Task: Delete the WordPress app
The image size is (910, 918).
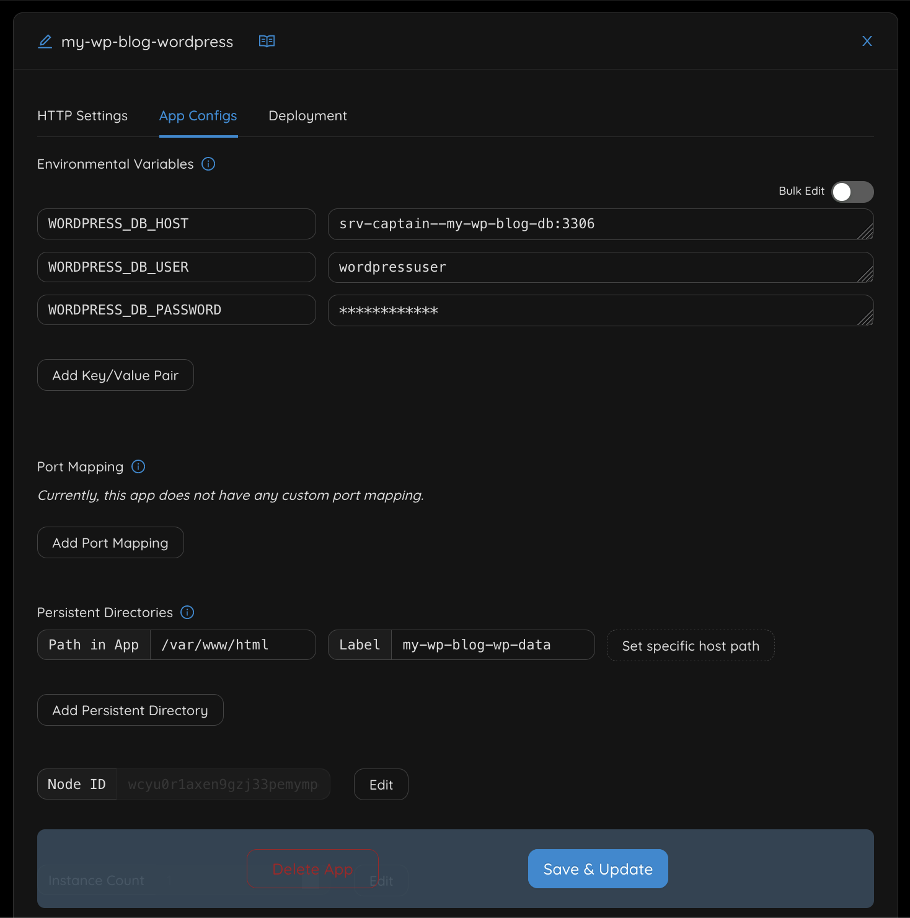Action: (312, 868)
